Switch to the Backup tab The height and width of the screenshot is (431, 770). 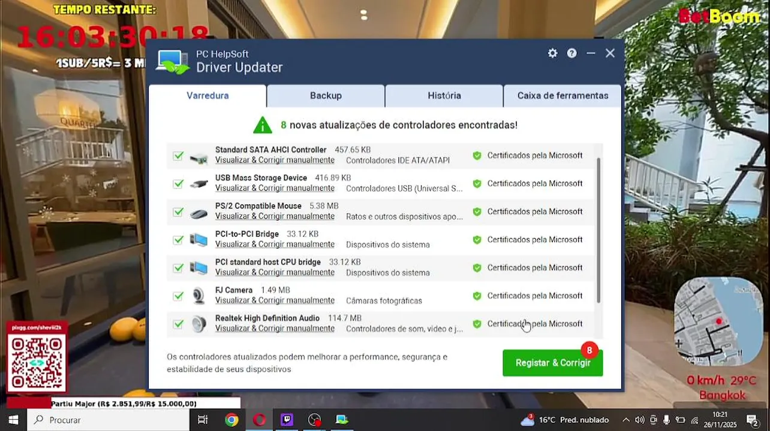click(326, 96)
